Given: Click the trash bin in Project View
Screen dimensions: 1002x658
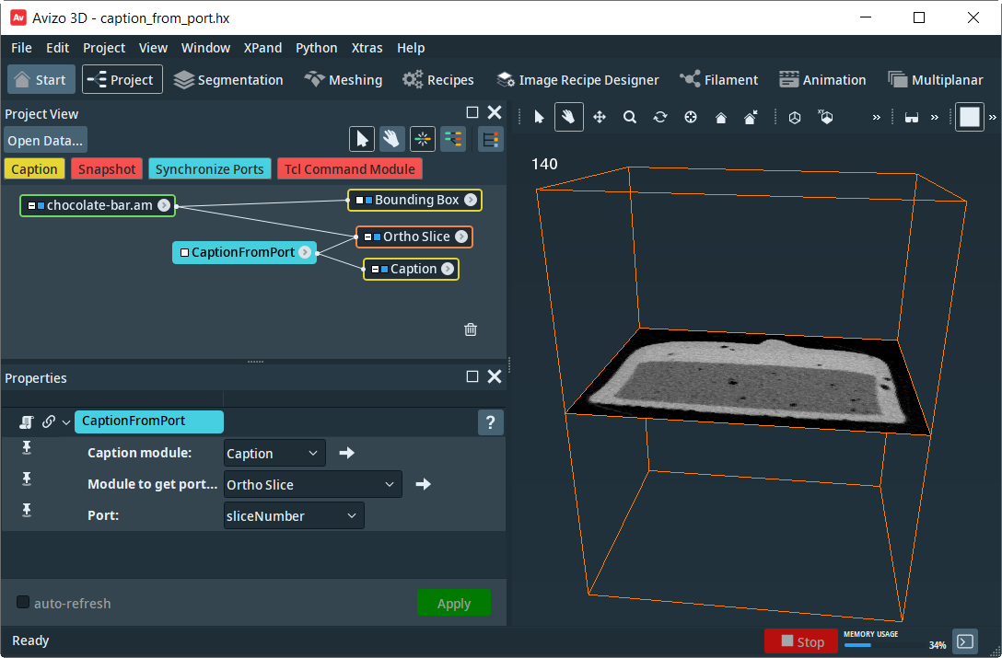Looking at the screenshot, I should (x=471, y=329).
